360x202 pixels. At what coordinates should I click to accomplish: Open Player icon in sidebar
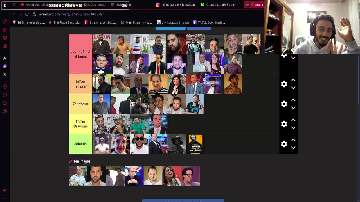pos(5,87)
